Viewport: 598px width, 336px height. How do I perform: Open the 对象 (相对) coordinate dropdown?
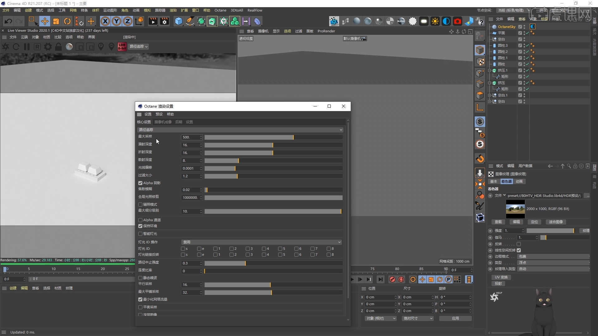(x=381, y=318)
